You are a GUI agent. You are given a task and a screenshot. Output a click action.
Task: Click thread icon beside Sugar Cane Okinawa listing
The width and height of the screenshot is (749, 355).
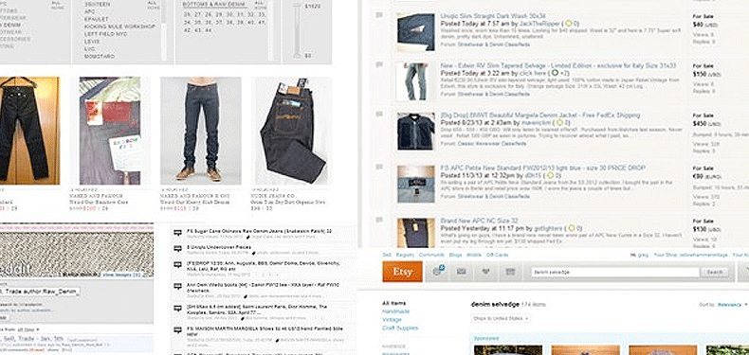(177, 232)
